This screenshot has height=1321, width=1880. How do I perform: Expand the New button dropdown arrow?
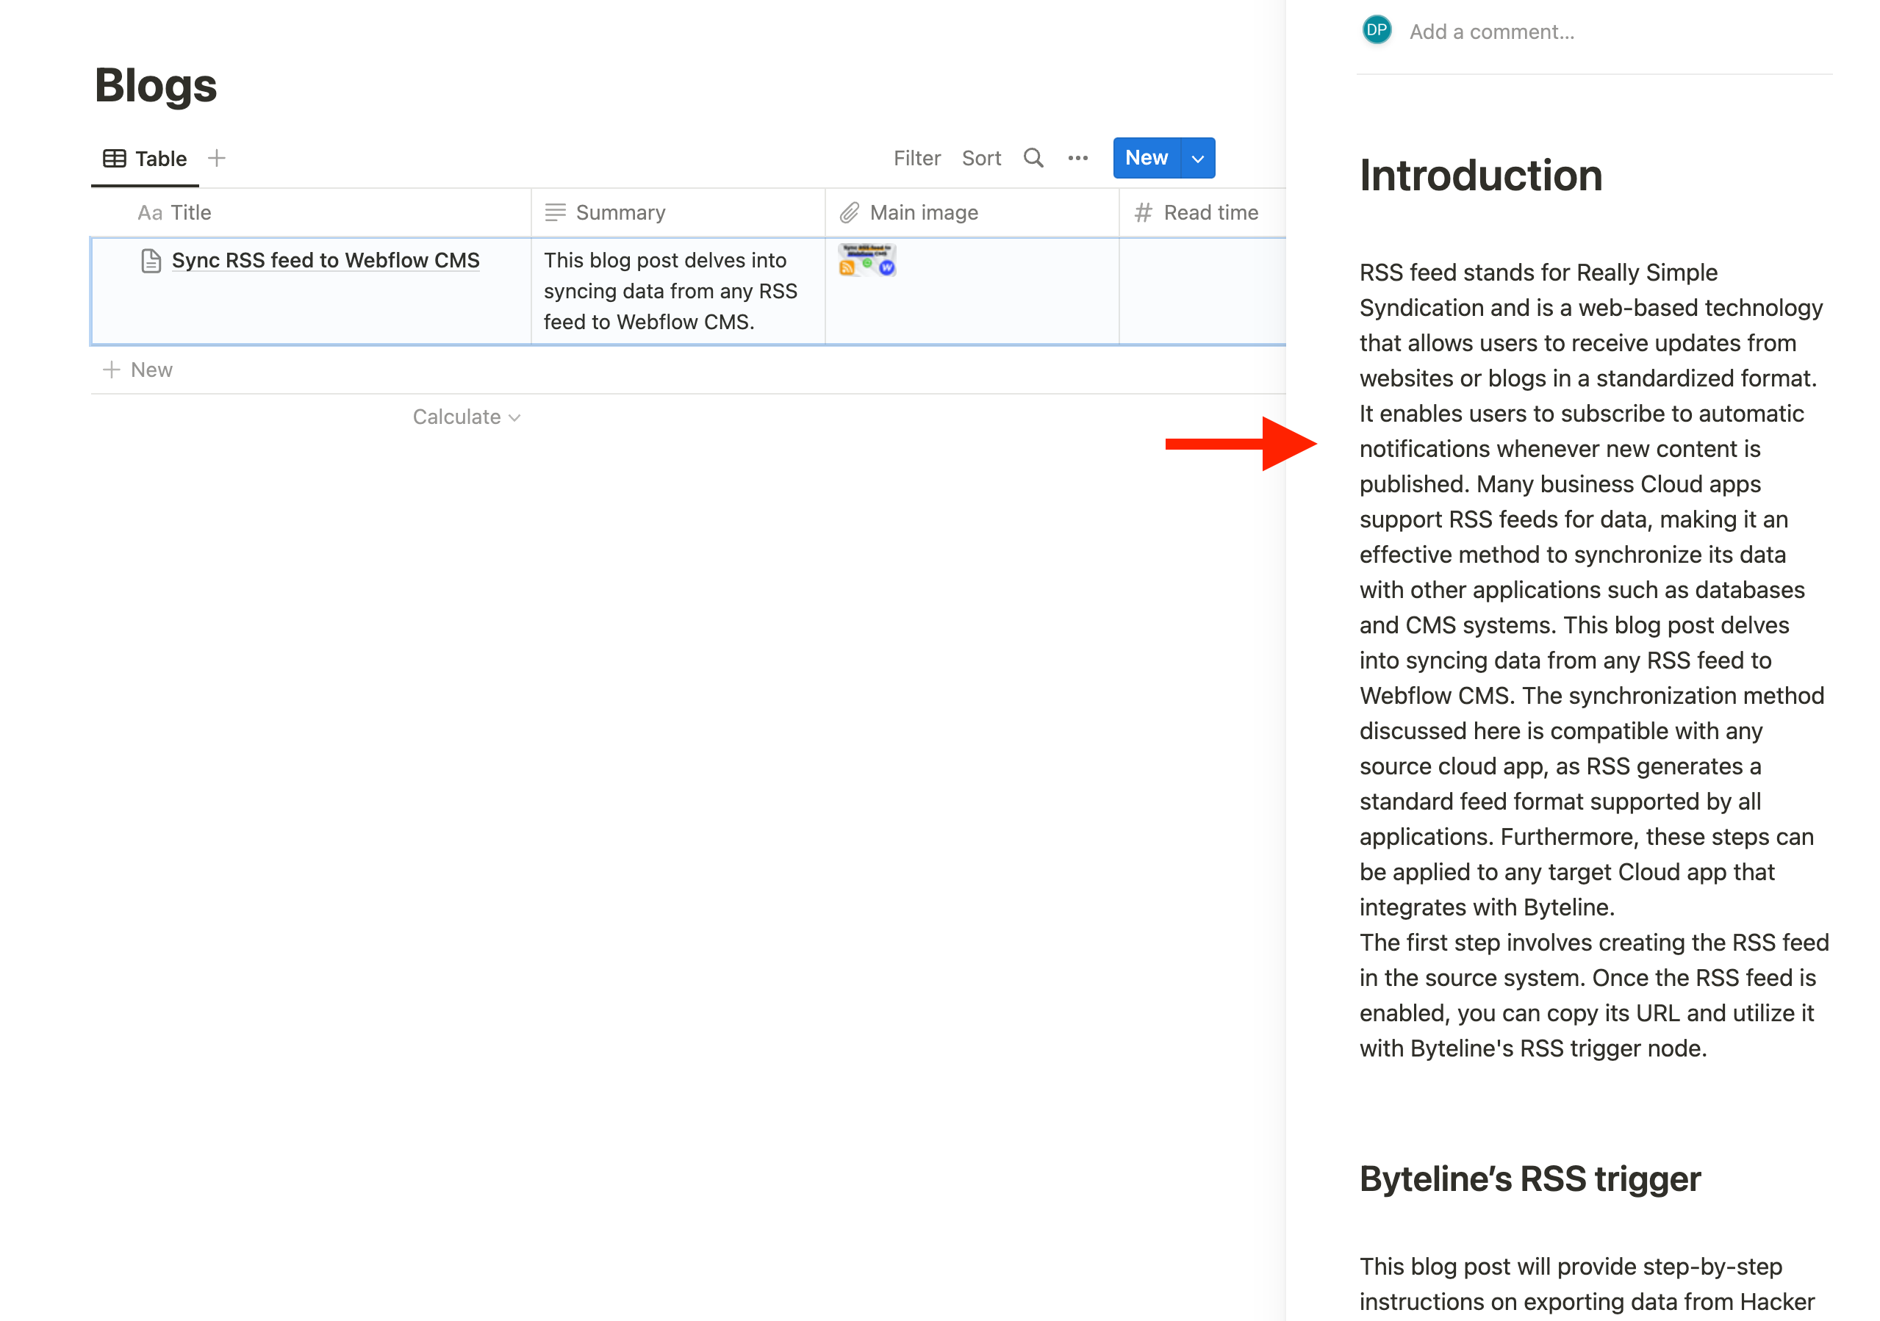(1197, 158)
